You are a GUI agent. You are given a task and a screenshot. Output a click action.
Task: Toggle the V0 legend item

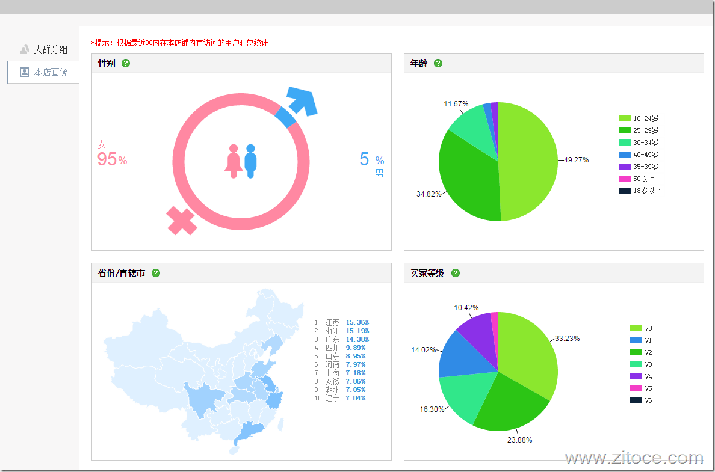(x=641, y=328)
